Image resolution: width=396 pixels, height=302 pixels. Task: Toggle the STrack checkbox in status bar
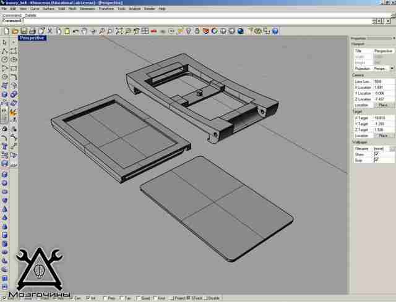coord(188,298)
